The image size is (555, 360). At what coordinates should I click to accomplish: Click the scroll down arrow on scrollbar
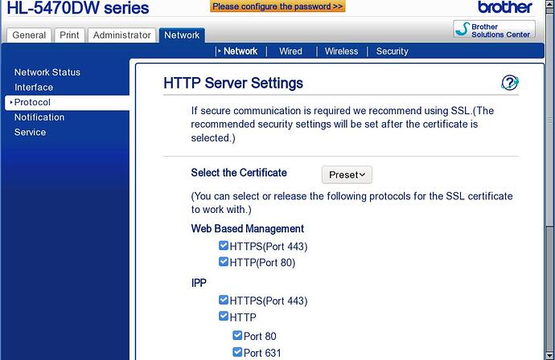pyautogui.click(x=549, y=354)
